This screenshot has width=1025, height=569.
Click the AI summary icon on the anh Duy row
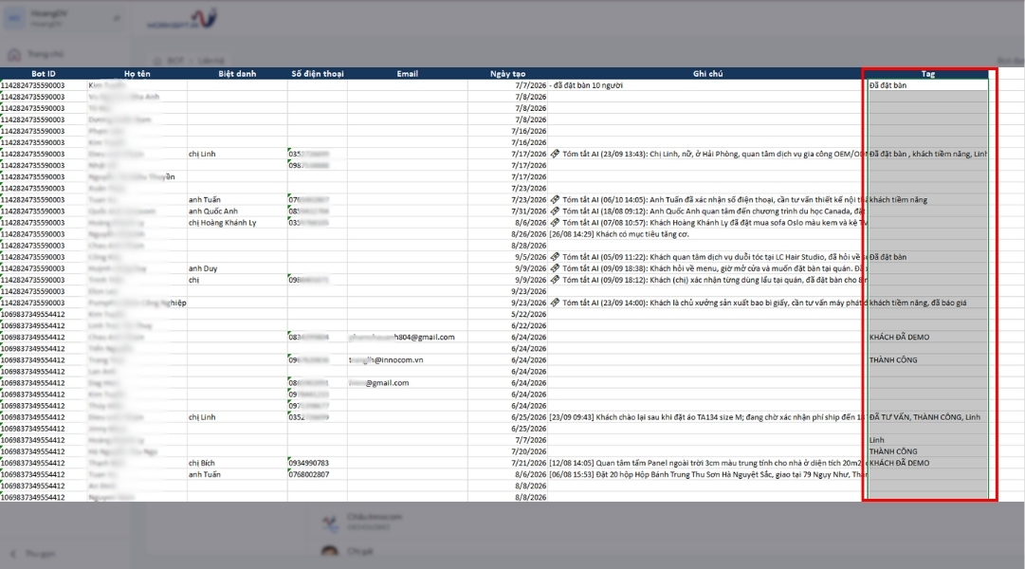pyautogui.click(x=555, y=268)
